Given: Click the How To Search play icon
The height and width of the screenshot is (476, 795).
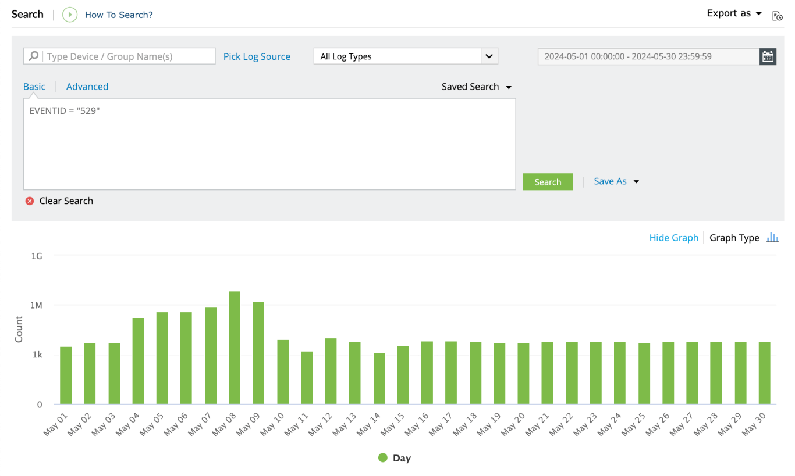Looking at the screenshot, I should pyautogui.click(x=70, y=15).
